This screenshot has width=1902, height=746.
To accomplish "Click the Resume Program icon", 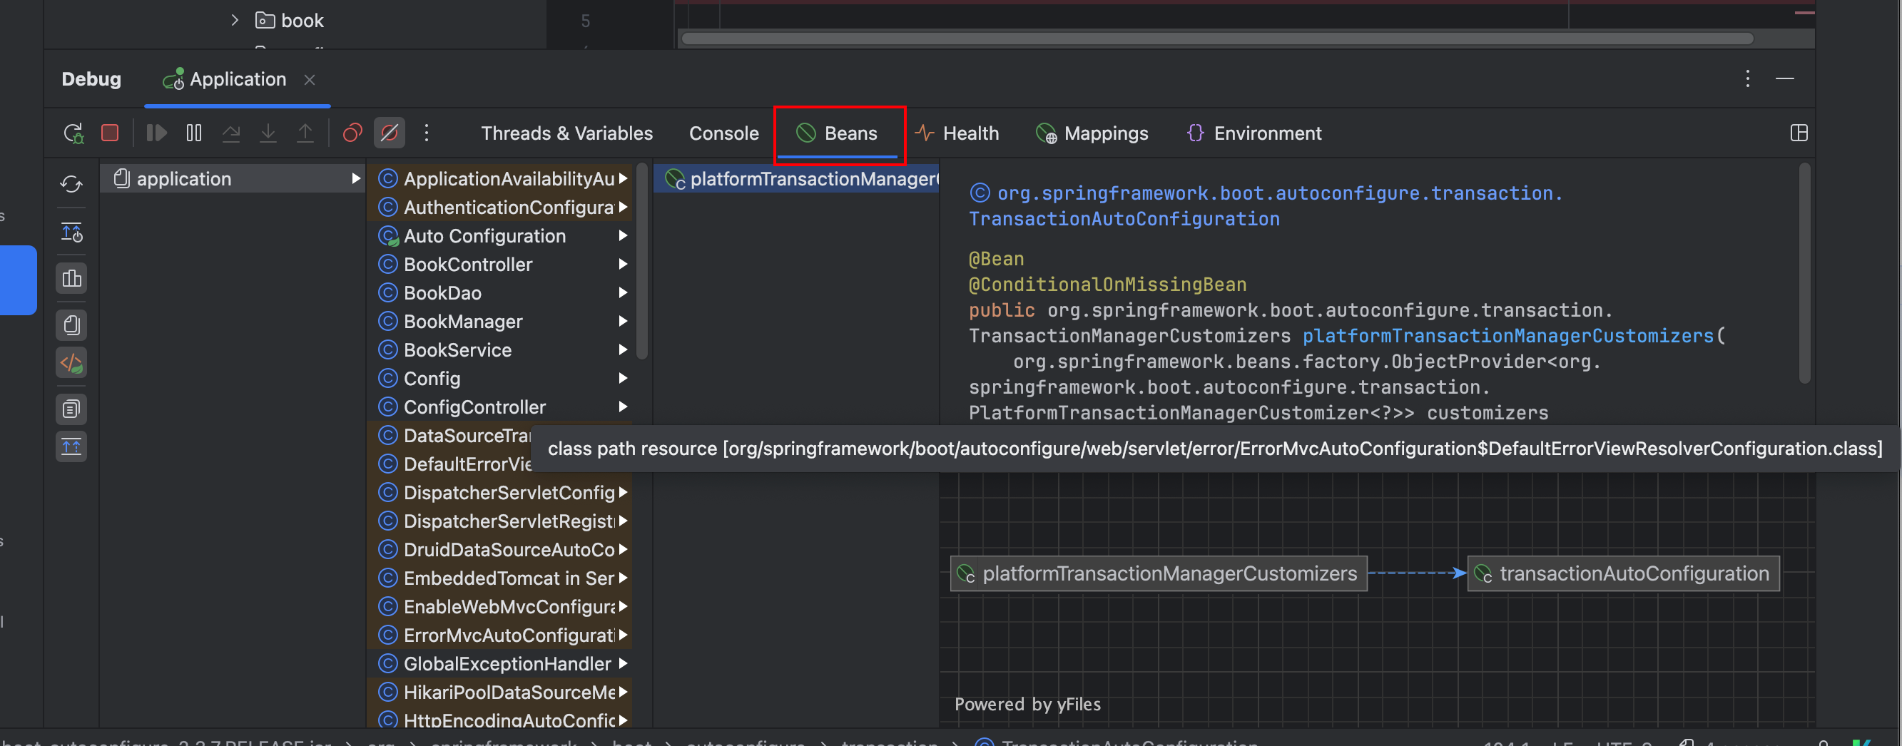I will pos(156,133).
